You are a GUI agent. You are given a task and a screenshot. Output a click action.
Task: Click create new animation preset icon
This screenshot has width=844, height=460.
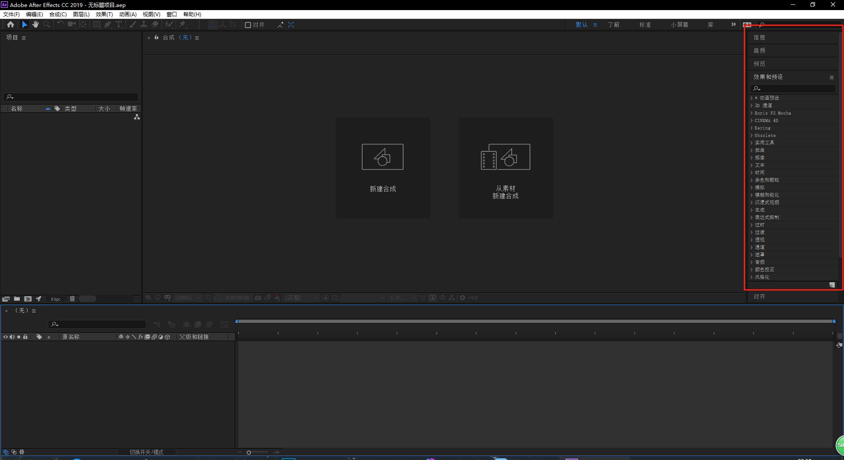pos(832,285)
